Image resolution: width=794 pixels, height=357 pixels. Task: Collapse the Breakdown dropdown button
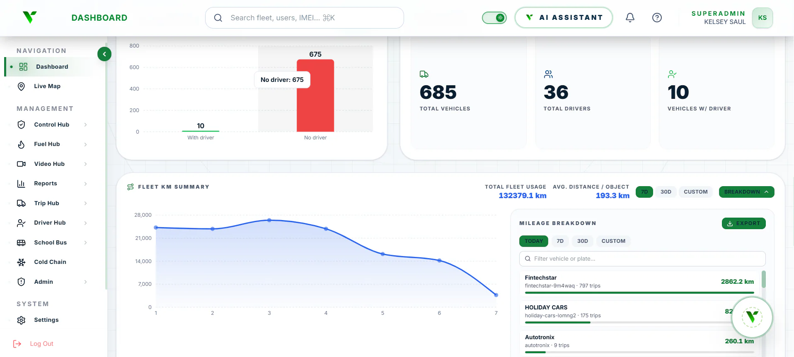[x=746, y=192]
